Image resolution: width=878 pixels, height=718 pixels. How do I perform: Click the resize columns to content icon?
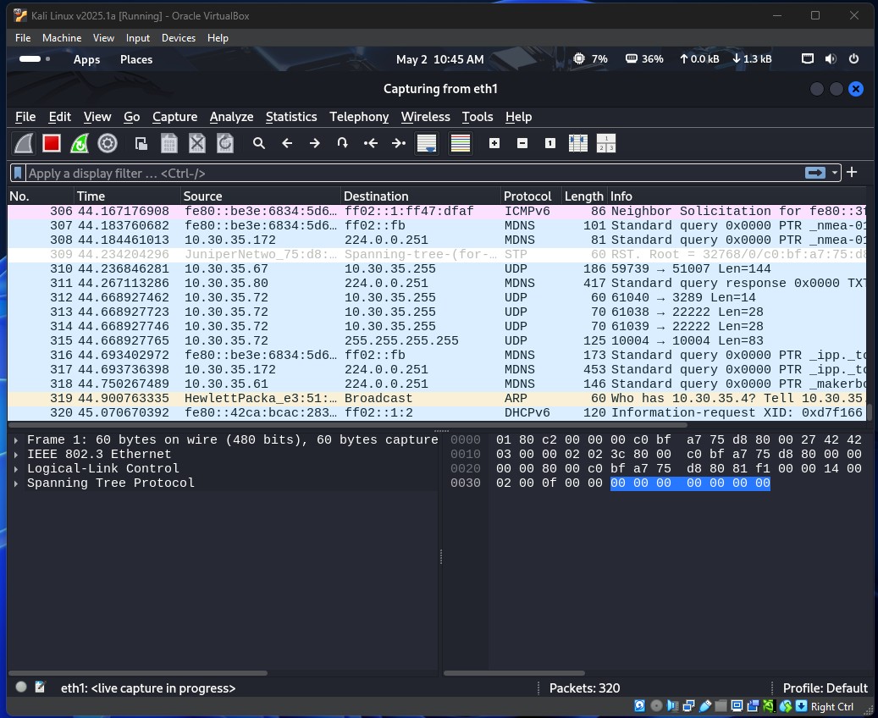(578, 144)
